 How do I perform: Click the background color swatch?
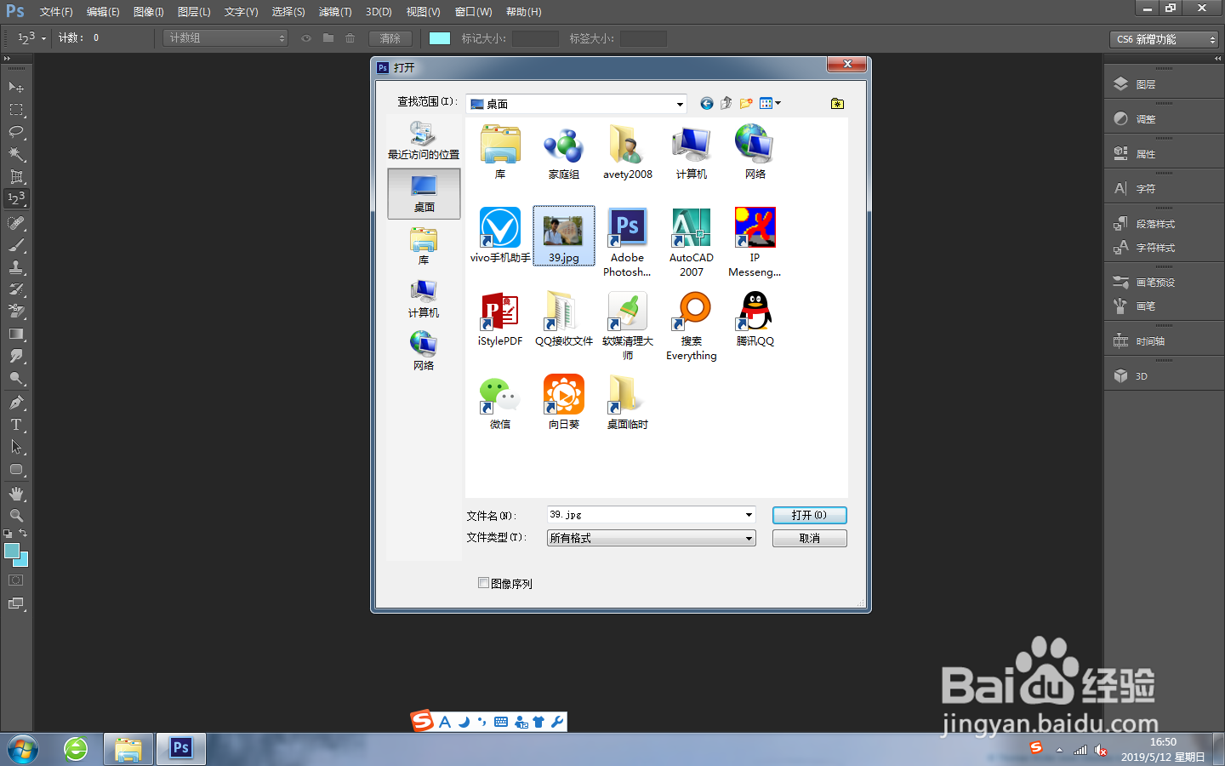coord(24,562)
